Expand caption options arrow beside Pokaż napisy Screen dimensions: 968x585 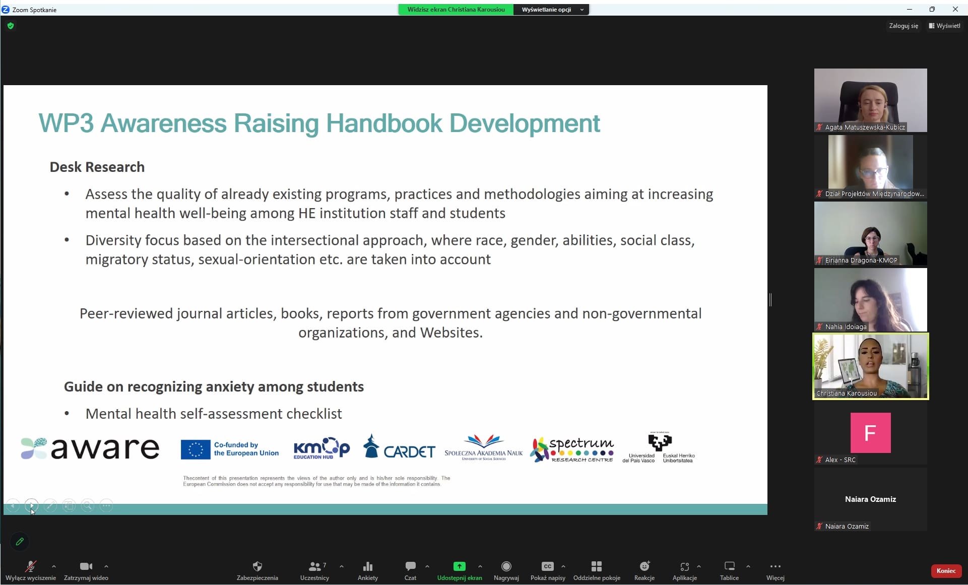click(563, 566)
